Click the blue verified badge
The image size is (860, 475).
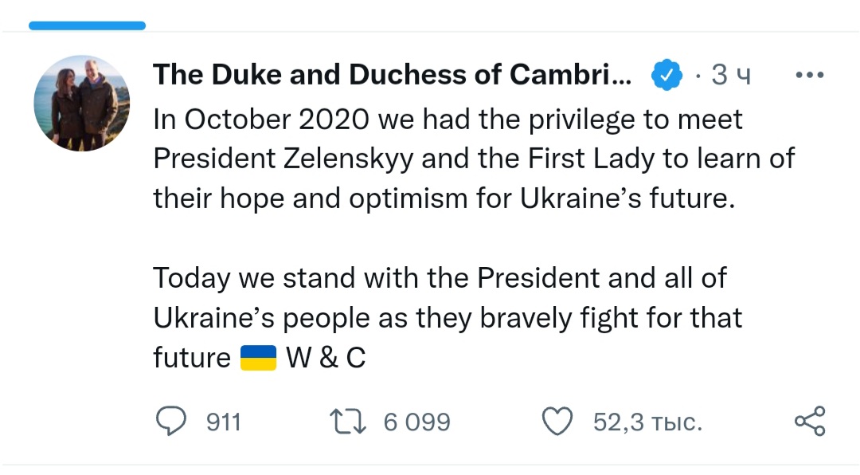coord(666,75)
